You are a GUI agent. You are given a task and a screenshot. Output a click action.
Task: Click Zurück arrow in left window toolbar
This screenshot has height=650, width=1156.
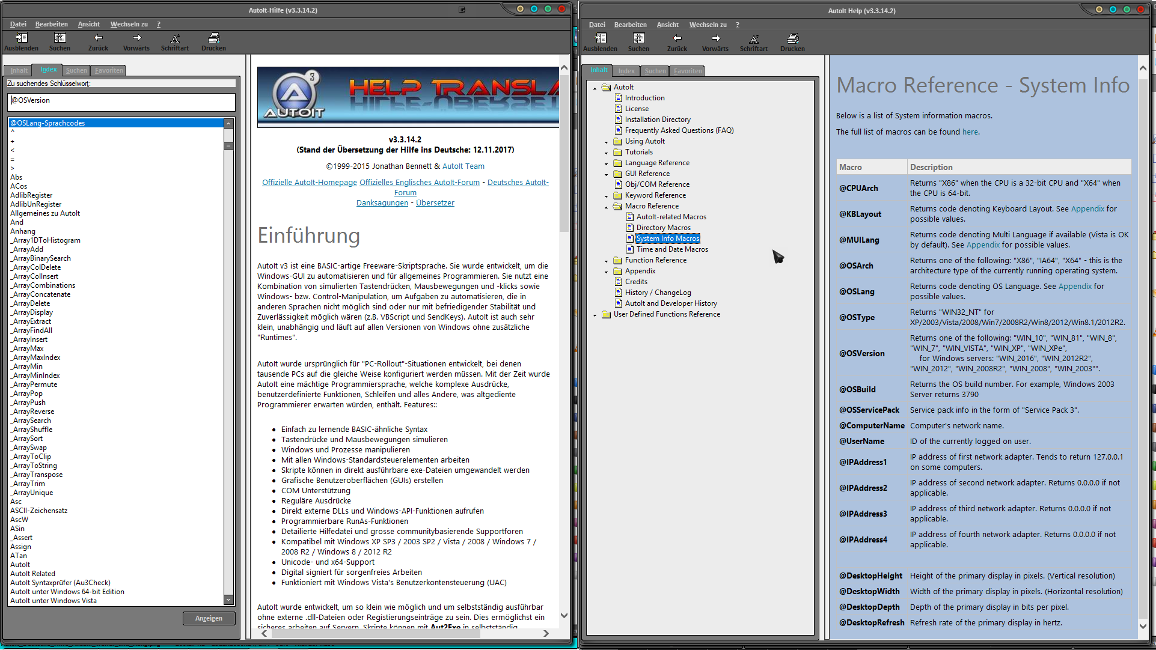tap(98, 38)
